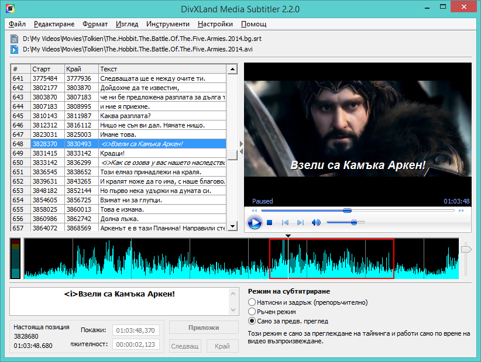Click the previous track icon
The height and width of the screenshot is (362, 481).
click(x=286, y=223)
